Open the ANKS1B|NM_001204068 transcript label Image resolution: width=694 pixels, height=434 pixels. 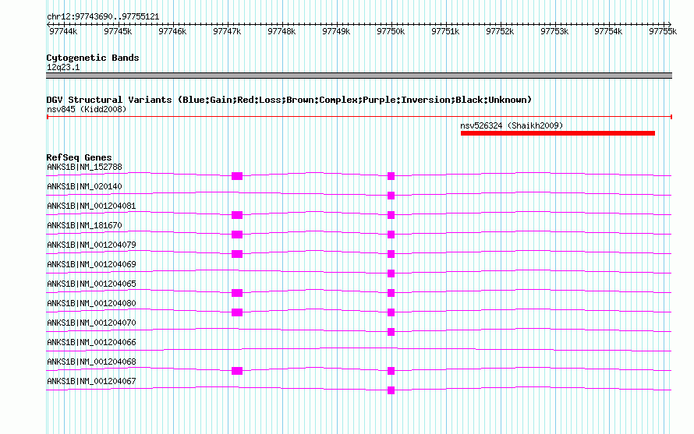click(91, 362)
